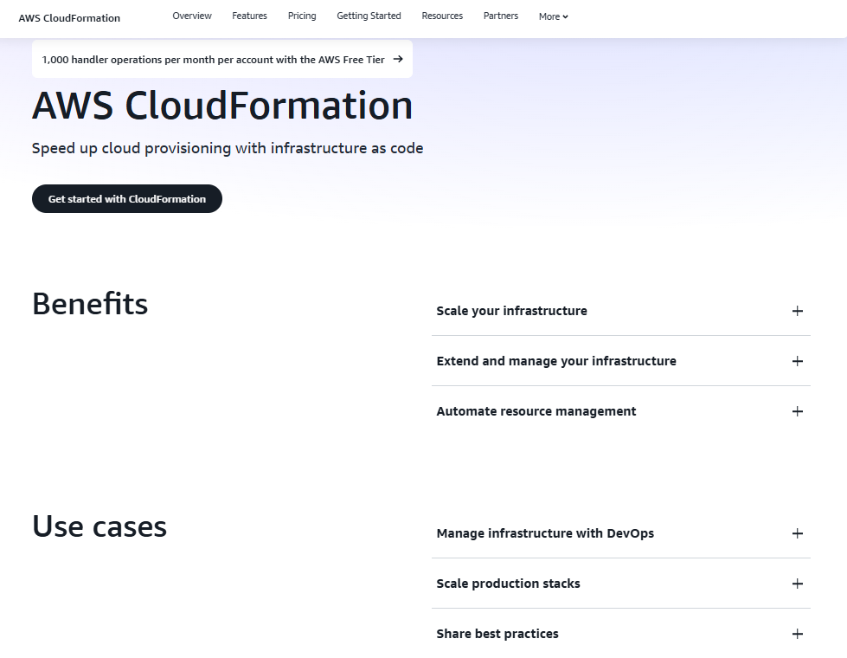Click Speed up cloud provisioning tagline

[228, 148]
